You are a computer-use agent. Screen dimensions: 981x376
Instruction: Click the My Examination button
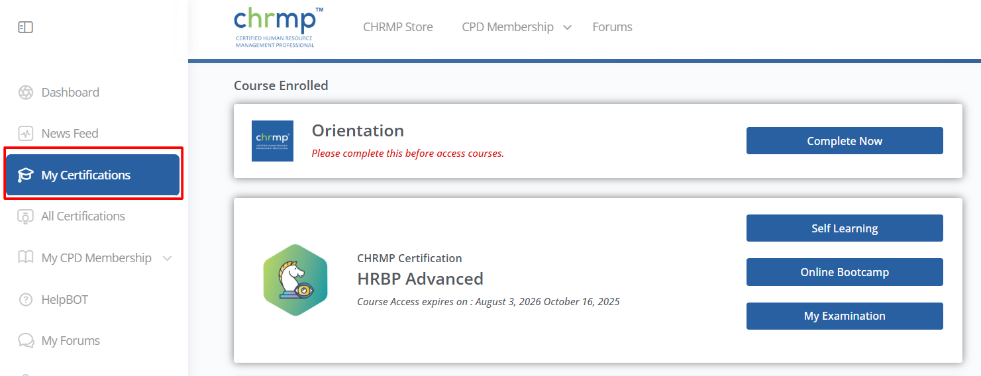tap(845, 316)
